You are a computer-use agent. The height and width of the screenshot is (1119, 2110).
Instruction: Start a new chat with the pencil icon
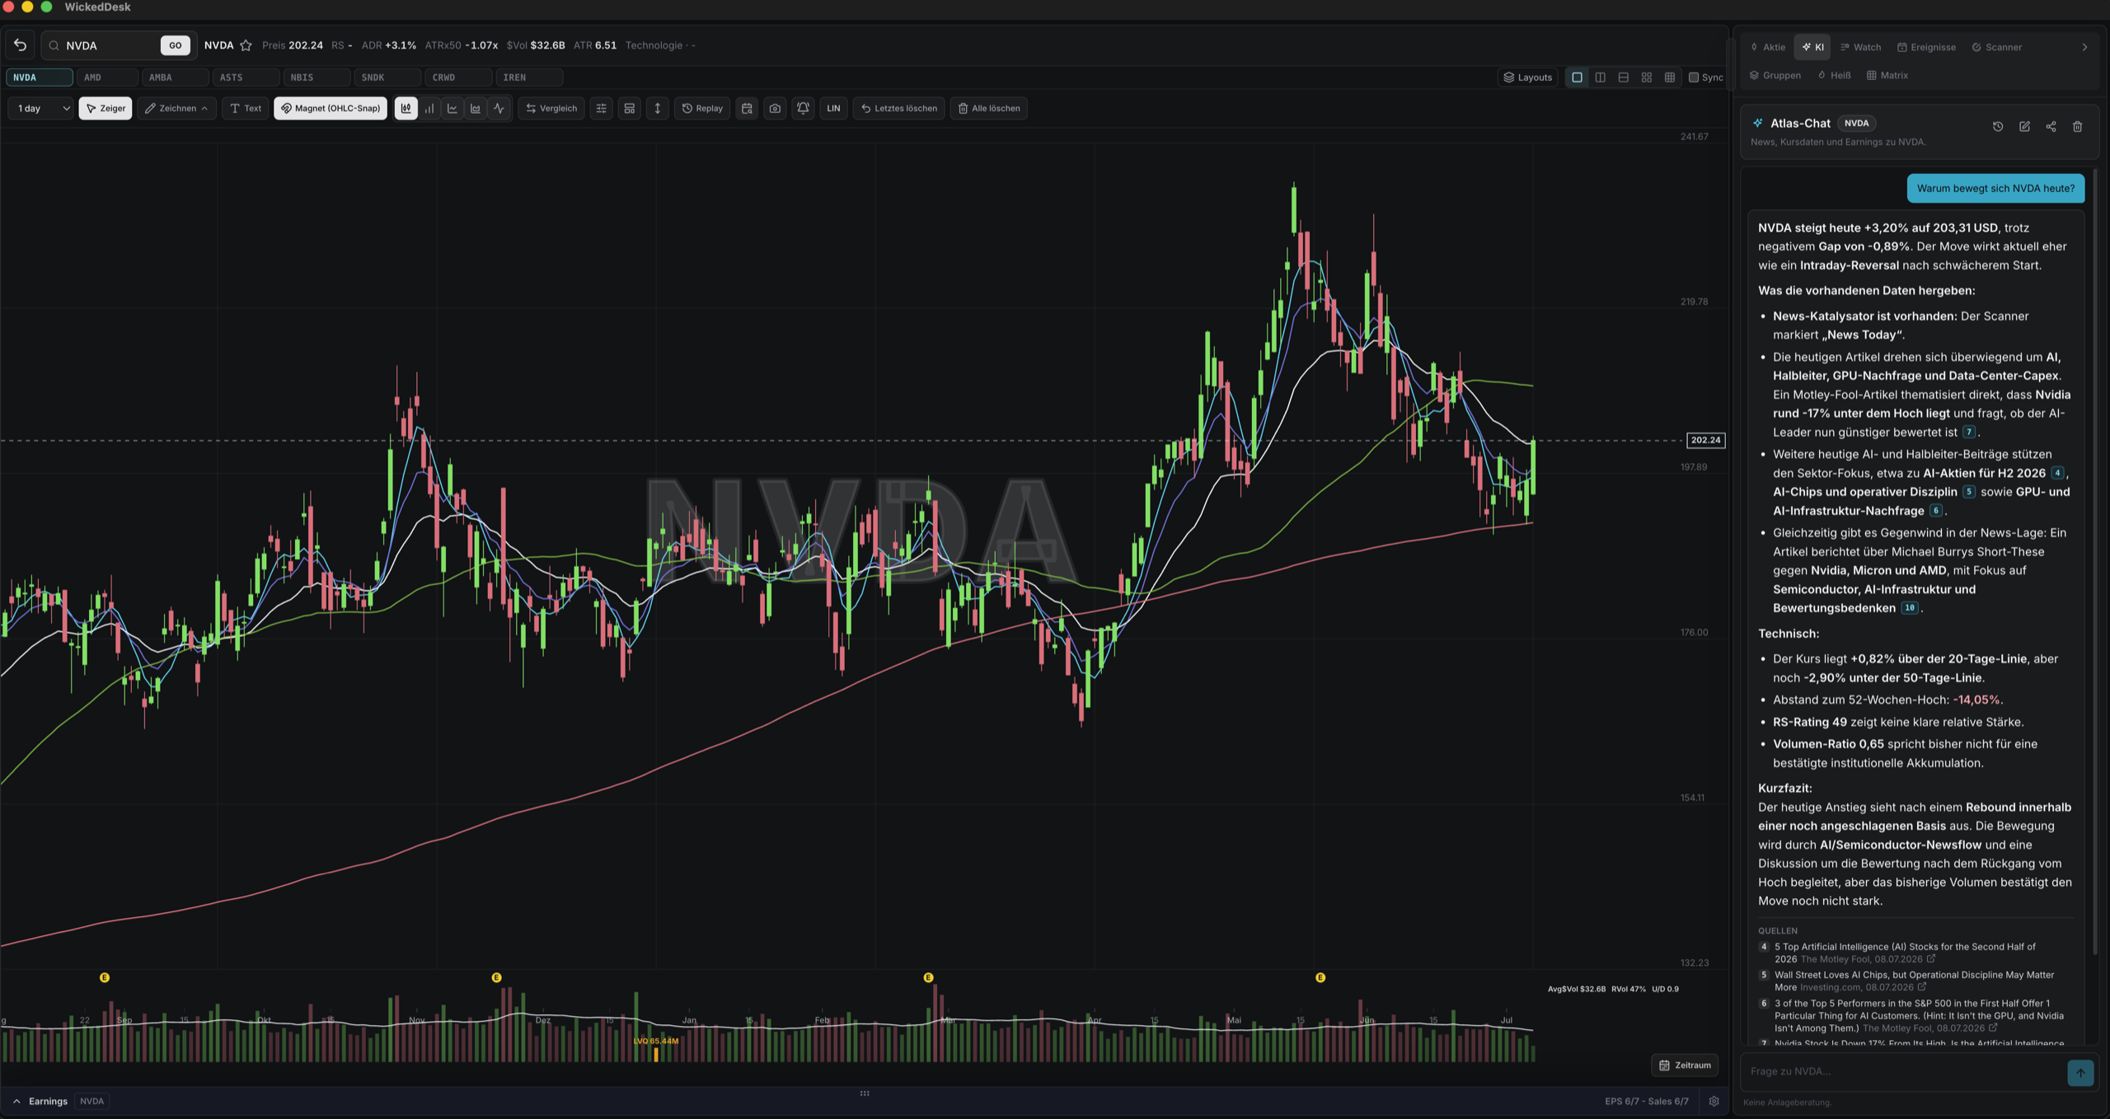coord(2024,126)
